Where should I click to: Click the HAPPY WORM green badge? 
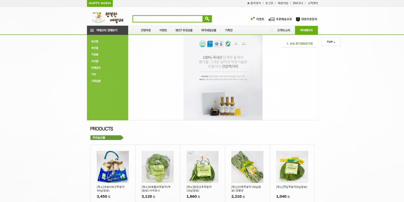coord(100,3)
